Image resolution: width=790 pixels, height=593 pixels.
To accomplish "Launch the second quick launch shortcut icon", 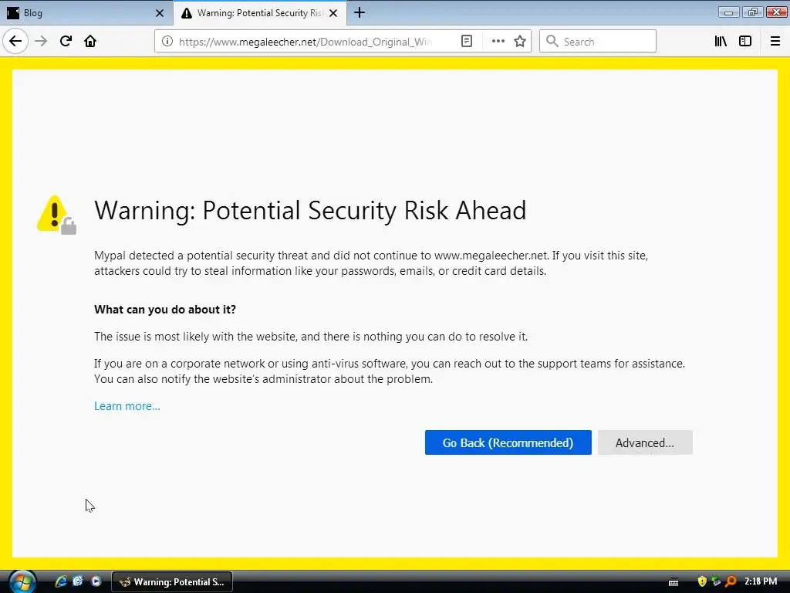I will [x=78, y=581].
